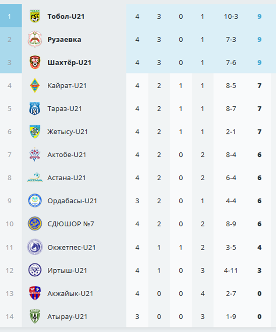
Task: Click the Астана-U21 logo
Action: 35,177
